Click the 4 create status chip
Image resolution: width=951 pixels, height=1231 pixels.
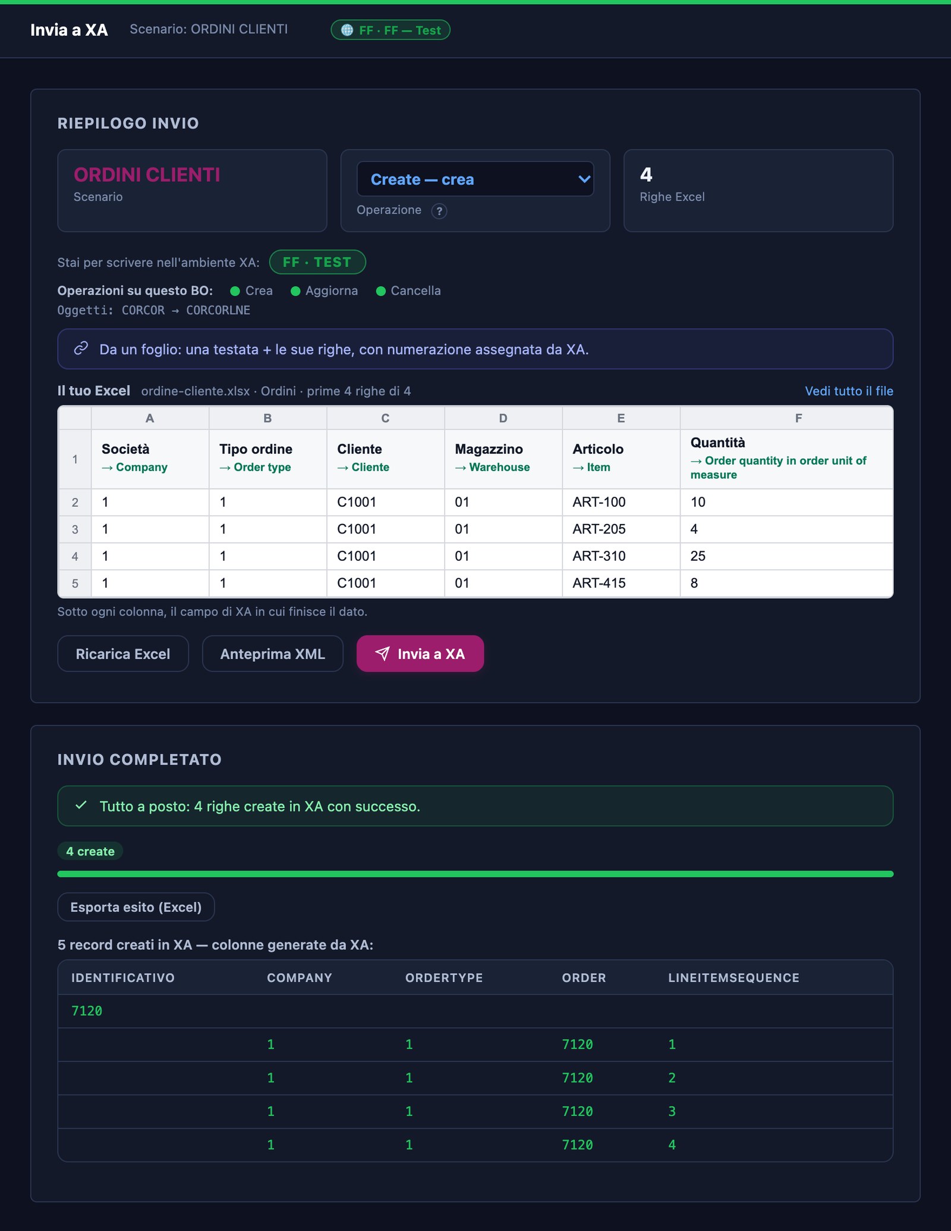(x=90, y=851)
